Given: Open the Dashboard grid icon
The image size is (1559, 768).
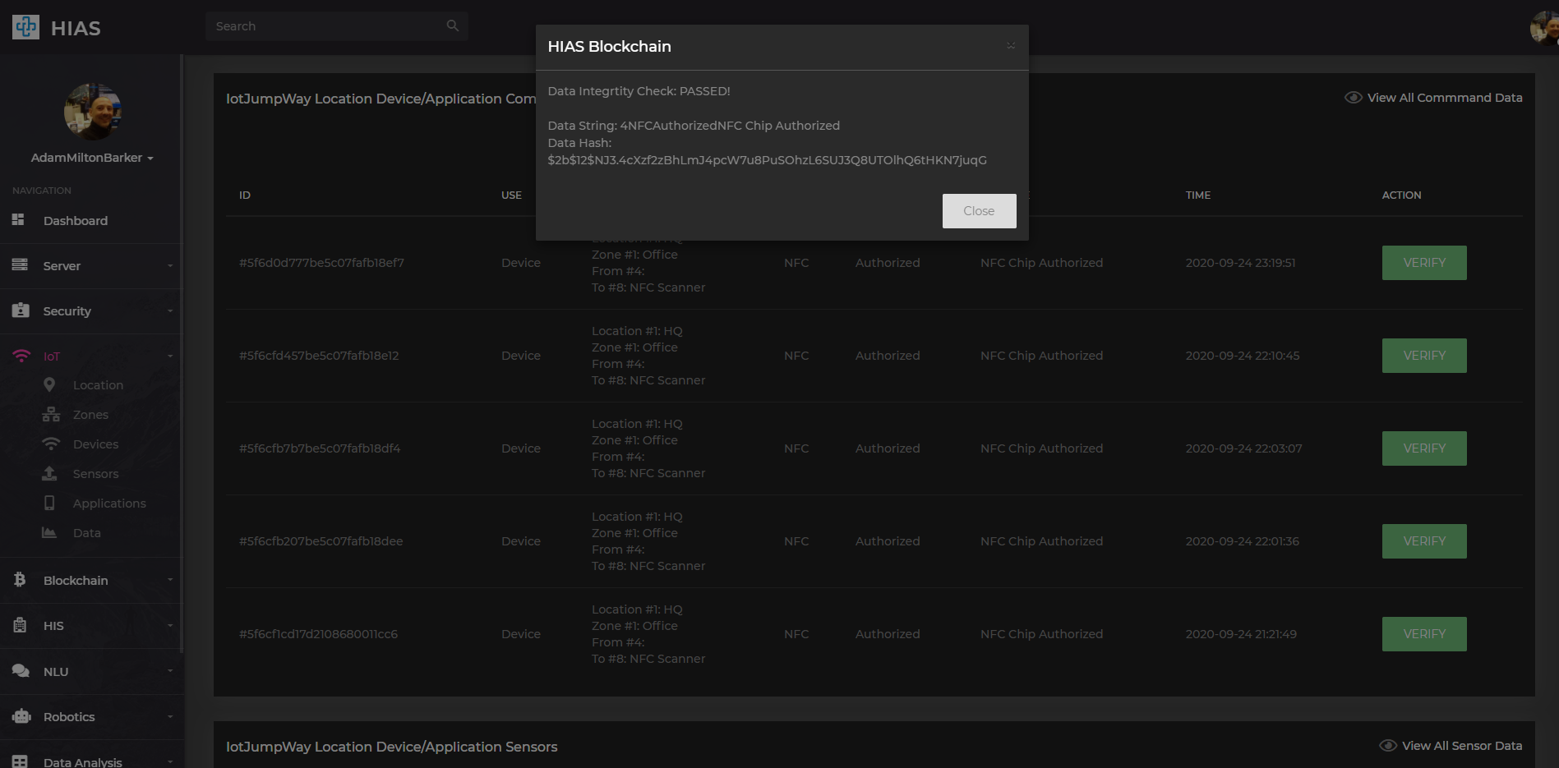Looking at the screenshot, I should point(18,220).
